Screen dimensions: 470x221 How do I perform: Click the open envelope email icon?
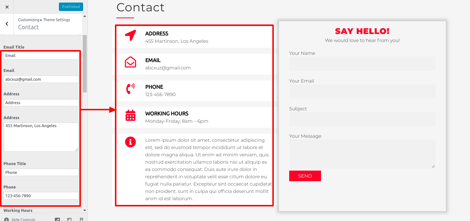tap(130, 62)
